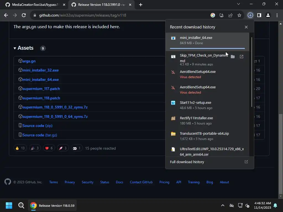Open TranslucentTB-portable-x64.zip download entry

click(x=207, y=136)
